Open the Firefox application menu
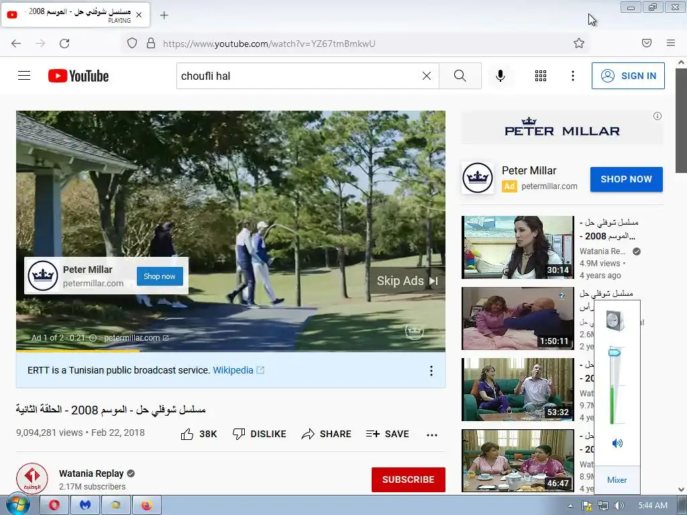 (x=671, y=43)
